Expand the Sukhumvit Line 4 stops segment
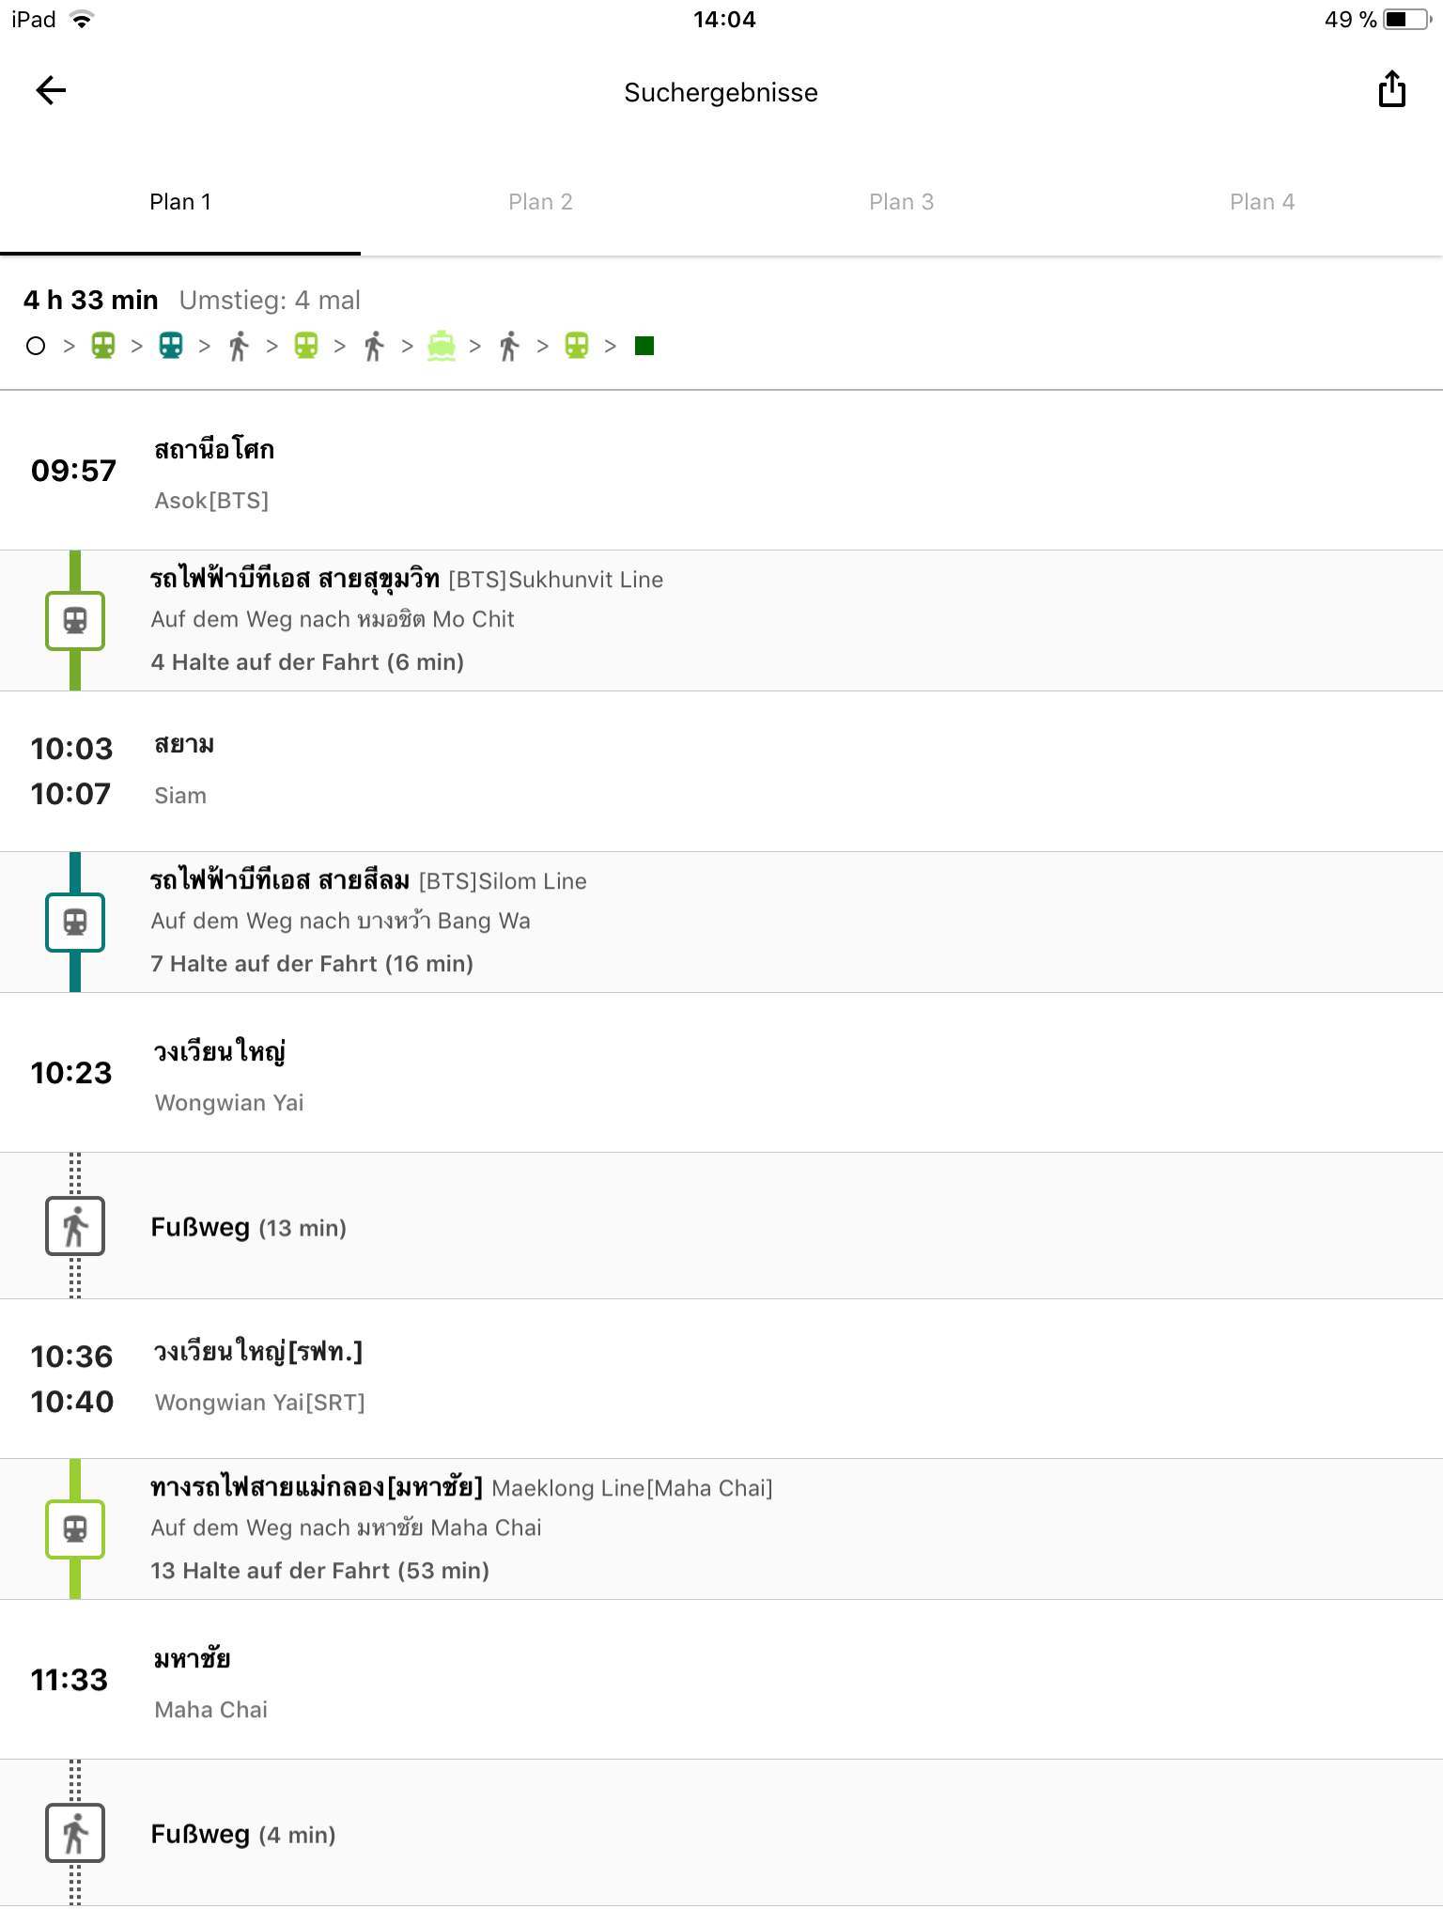Viewport: 1443px width, 1924px height. tap(307, 662)
